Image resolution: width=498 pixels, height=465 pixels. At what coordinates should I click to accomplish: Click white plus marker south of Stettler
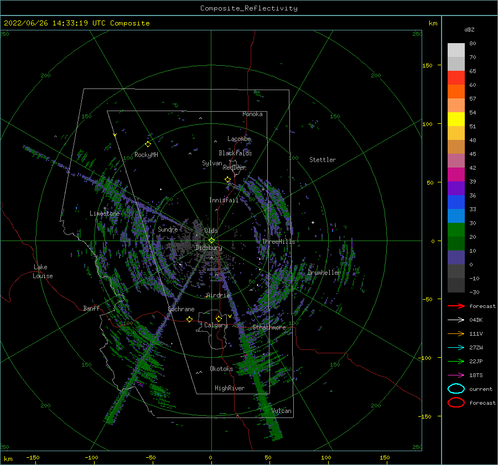[x=313, y=222]
